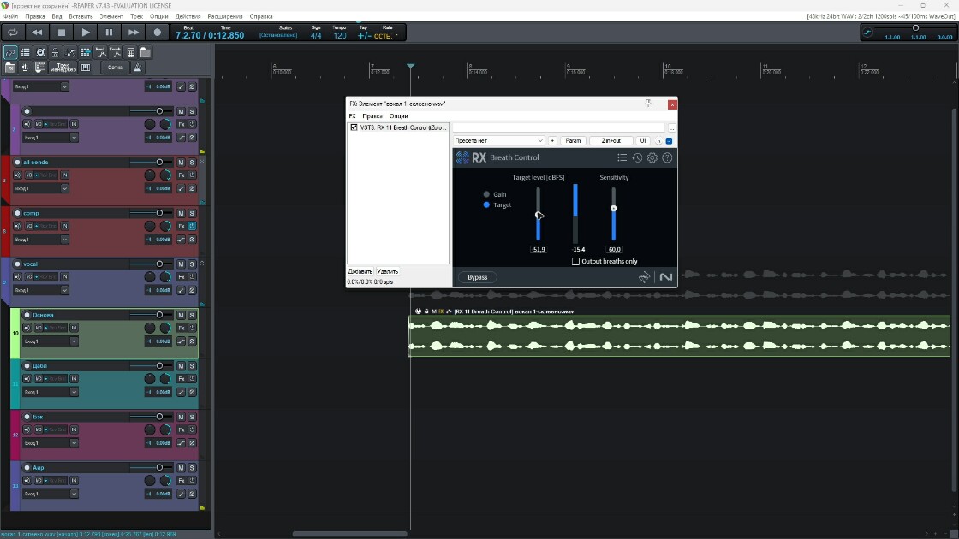Adjust vocal track volume fader

point(159,264)
